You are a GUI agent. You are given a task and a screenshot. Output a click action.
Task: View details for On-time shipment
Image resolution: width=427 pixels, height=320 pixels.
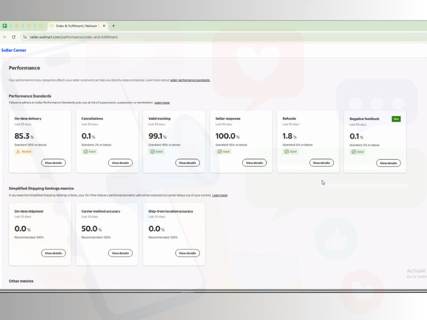53,253
